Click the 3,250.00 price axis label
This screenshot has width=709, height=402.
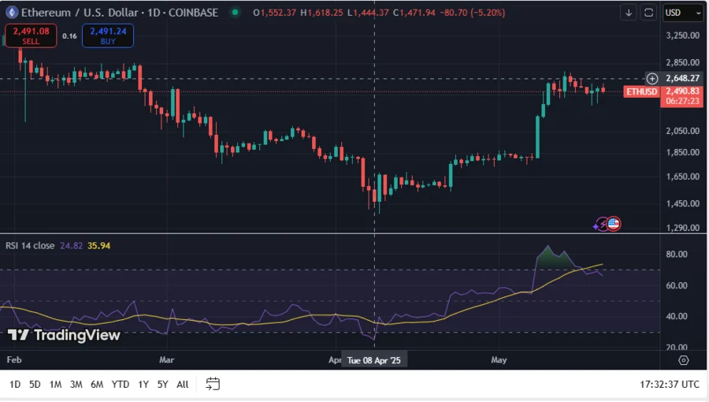(x=682, y=35)
